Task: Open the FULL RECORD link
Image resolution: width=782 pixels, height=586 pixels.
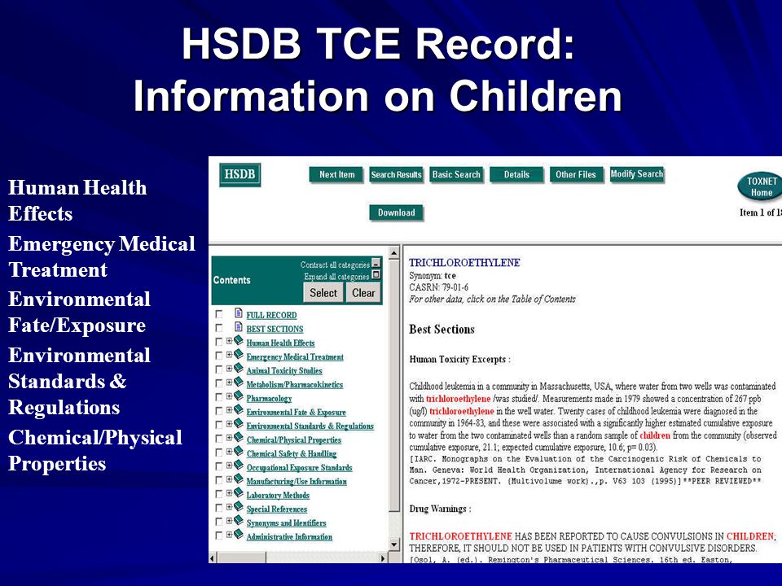Action: pyautogui.click(x=271, y=316)
